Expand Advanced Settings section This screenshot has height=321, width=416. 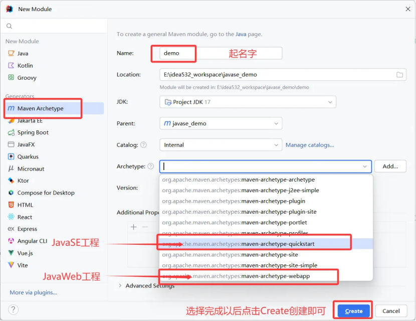coord(120,286)
